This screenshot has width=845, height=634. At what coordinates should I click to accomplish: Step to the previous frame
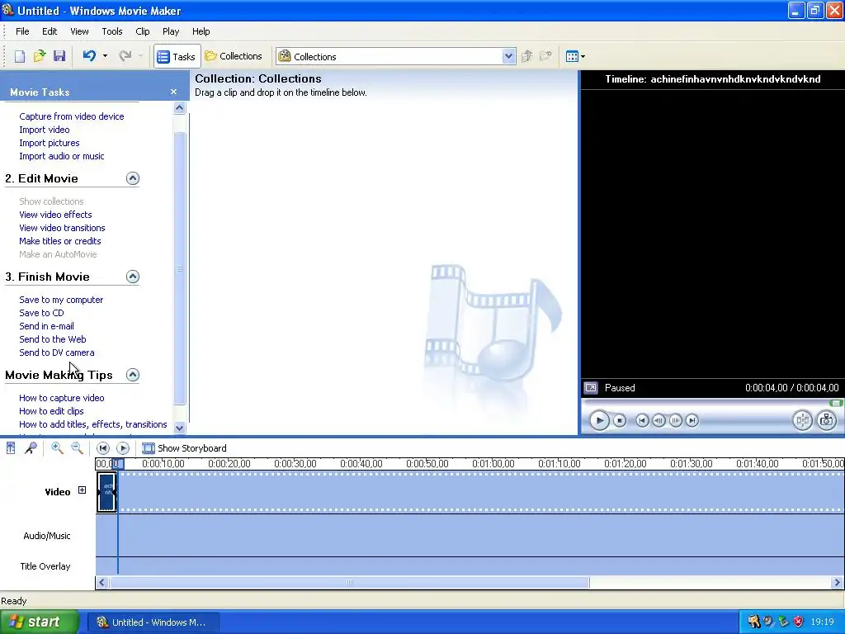click(659, 420)
